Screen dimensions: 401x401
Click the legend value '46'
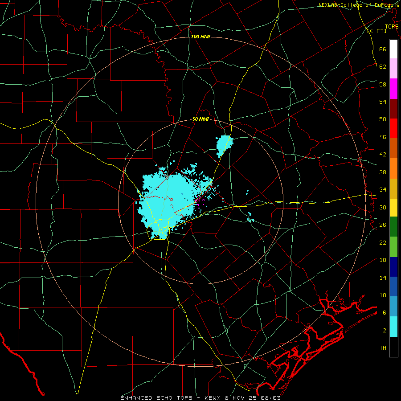[x=383, y=137]
